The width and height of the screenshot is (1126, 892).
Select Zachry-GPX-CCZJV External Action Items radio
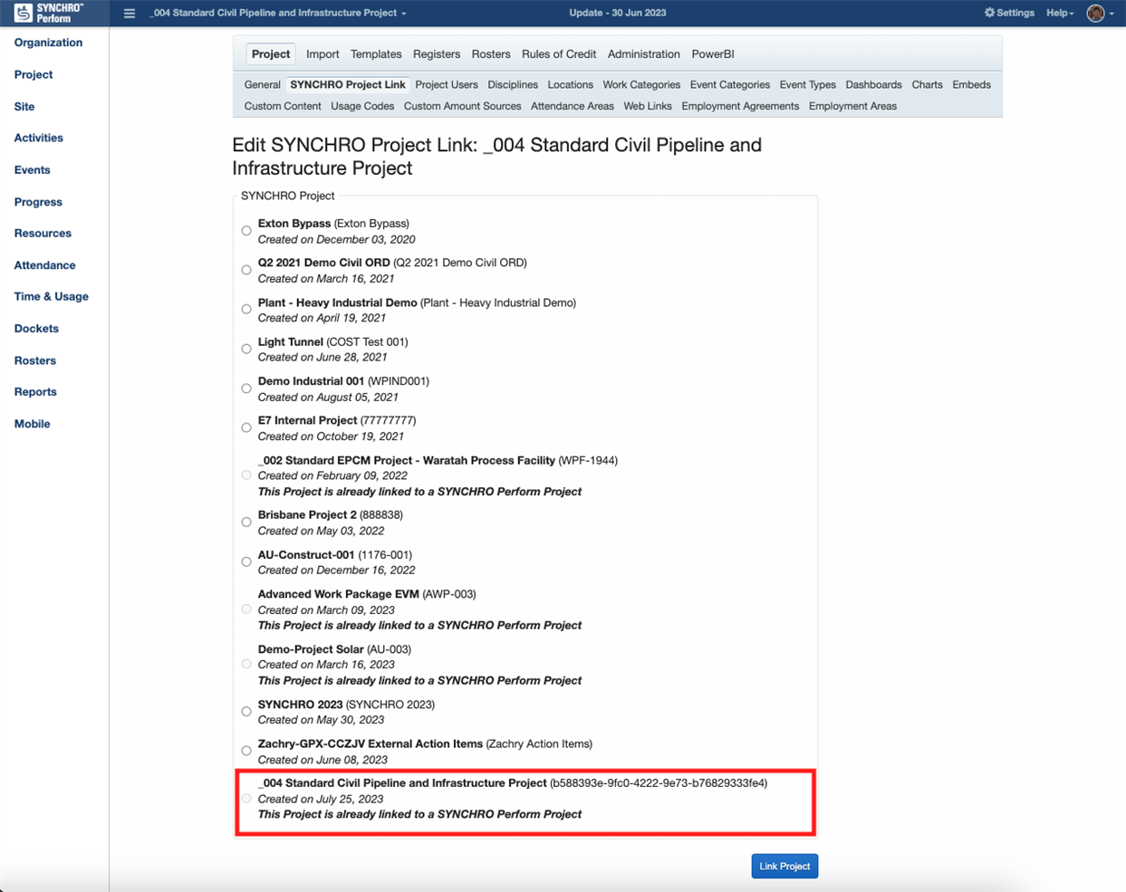coord(246,751)
